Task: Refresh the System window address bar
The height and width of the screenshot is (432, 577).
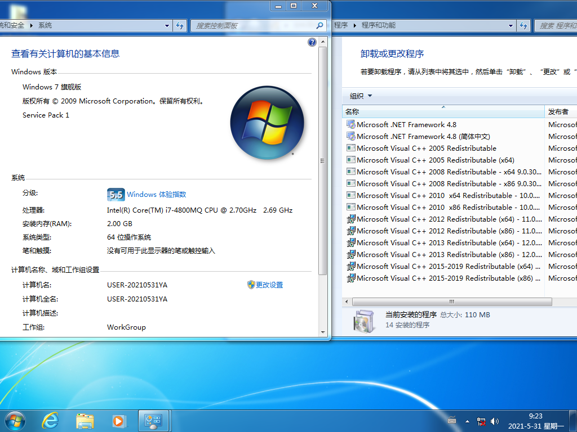Action: coord(180,25)
